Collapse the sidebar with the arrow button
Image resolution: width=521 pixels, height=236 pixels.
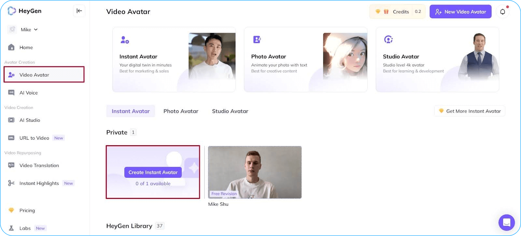[x=79, y=11]
